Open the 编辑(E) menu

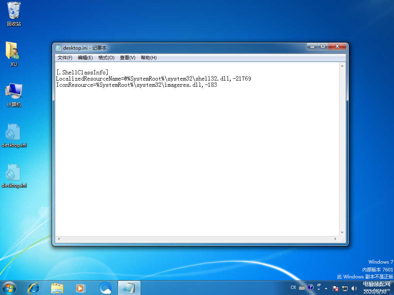coord(85,58)
